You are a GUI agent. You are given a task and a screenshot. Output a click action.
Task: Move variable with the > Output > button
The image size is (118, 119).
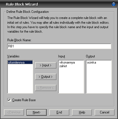click(x=46, y=77)
